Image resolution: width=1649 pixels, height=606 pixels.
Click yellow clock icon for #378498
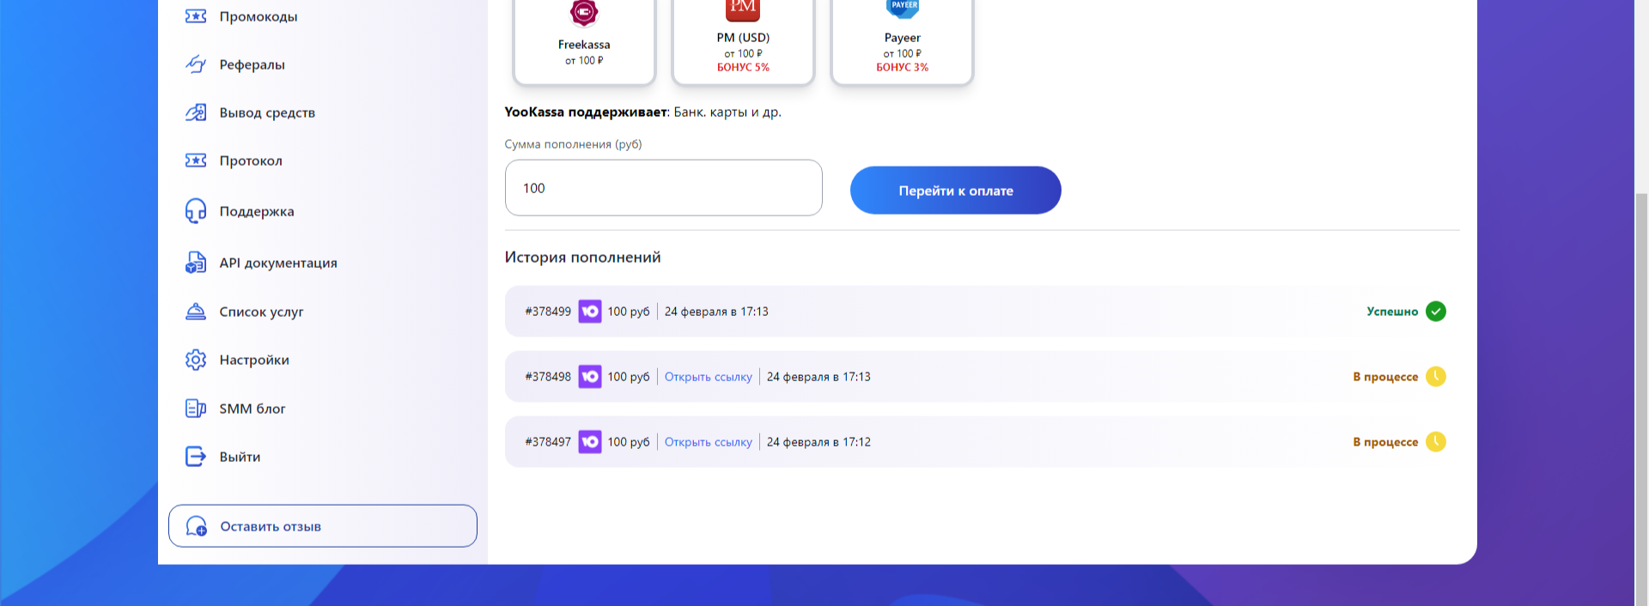pos(1436,377)
